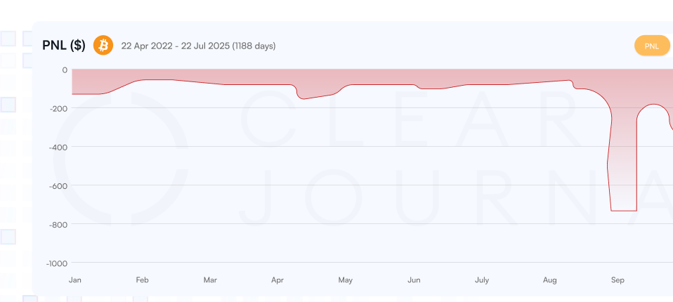The width and height of the screenshot is (673, 302).
Task: Click the -800 value on y-axis
Action: coord(58,225)
